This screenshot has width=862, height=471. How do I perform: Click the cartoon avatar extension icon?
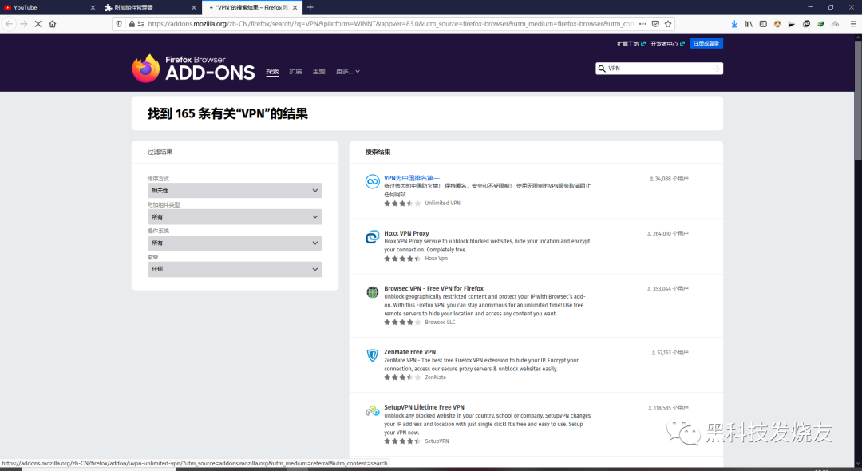click(x=777, y=24)
